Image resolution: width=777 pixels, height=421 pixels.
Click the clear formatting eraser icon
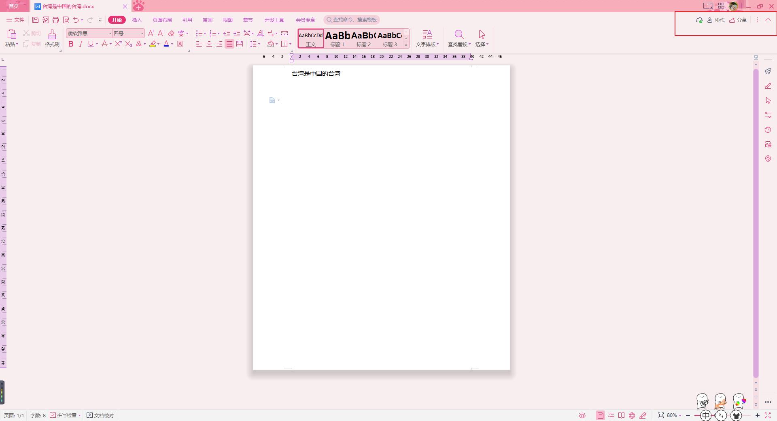point(171,33)
